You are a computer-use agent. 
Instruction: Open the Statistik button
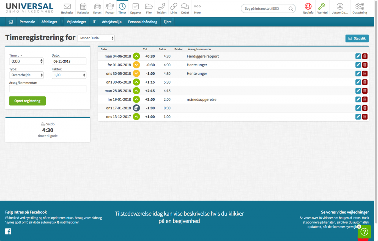pos(357,38)
